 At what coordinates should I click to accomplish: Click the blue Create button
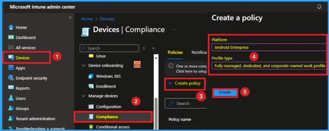[x=225, y=92]
